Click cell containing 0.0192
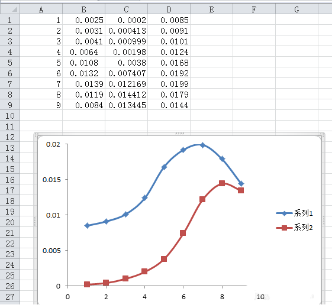Screen dimensions: 332x308 (x=169, y=73)
